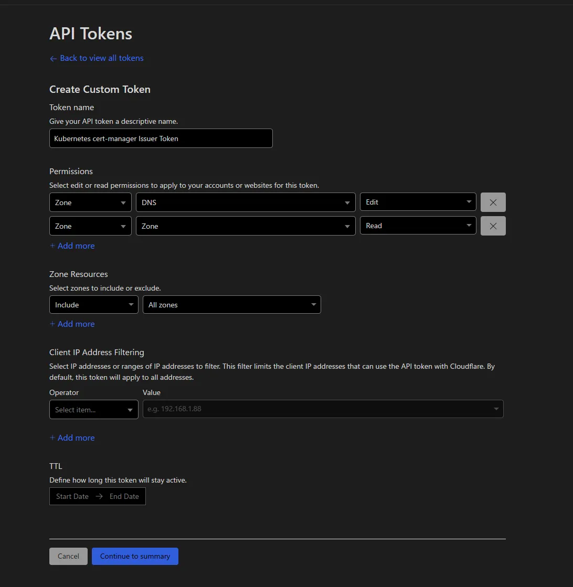Viewport: 573px width, 587px height.
Task: Set the TTL End Date
Action: (124, 496)
